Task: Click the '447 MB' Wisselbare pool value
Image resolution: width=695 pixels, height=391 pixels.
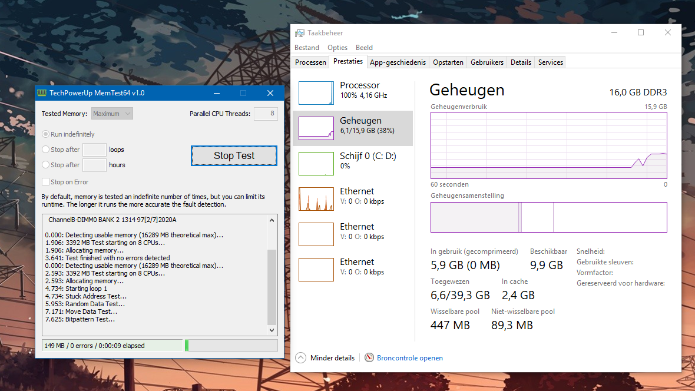Action: click(x=450, y=326)
